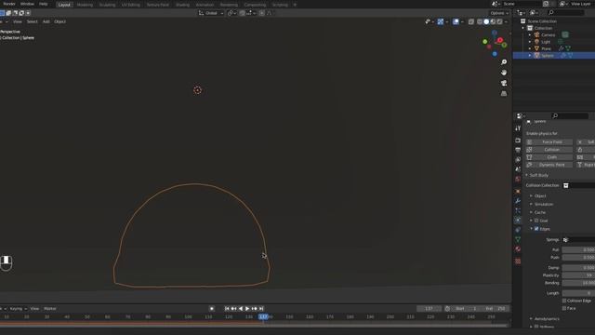This screenshot has height=335, width=595.
Task: Open the viewport View menu
Action: pyautogui.click(x=18, y=21)
